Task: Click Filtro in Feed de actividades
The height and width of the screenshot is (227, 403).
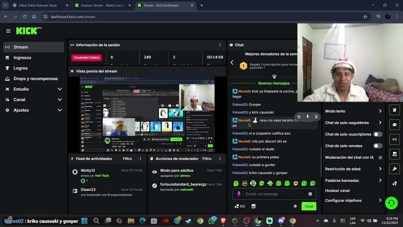Action: pos(127,159)
